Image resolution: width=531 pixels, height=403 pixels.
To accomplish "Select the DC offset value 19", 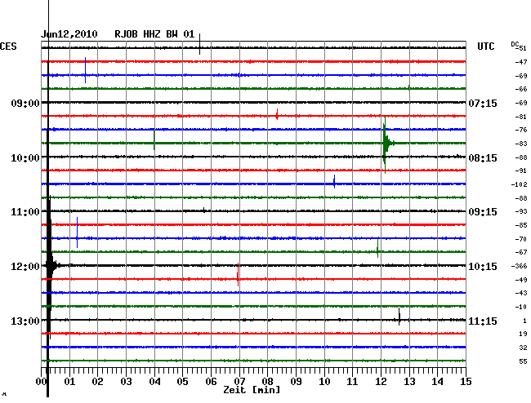I will coord(523,334).
